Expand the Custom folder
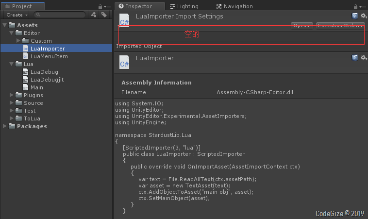 point(18,41)
